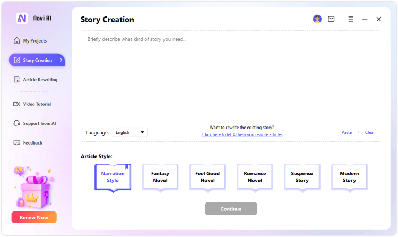The image size is (398, 237).
Task: Click the Article Rewriting document icon
Action: click(x=17, y=80)
